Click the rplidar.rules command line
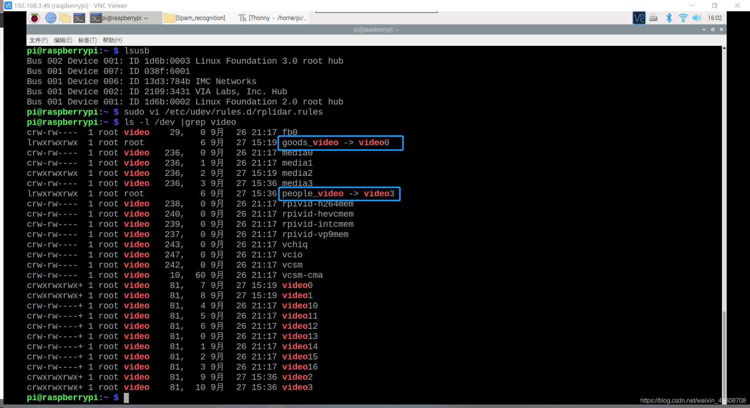Screen dimensions: 750x408 click(x=223, y=112)
